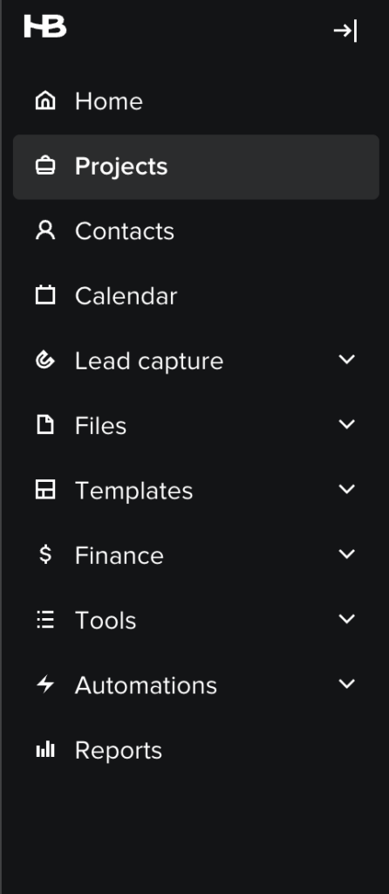Open the Home menu item
Viewport: 389px width, 894px height.
[x=196, y=101]
